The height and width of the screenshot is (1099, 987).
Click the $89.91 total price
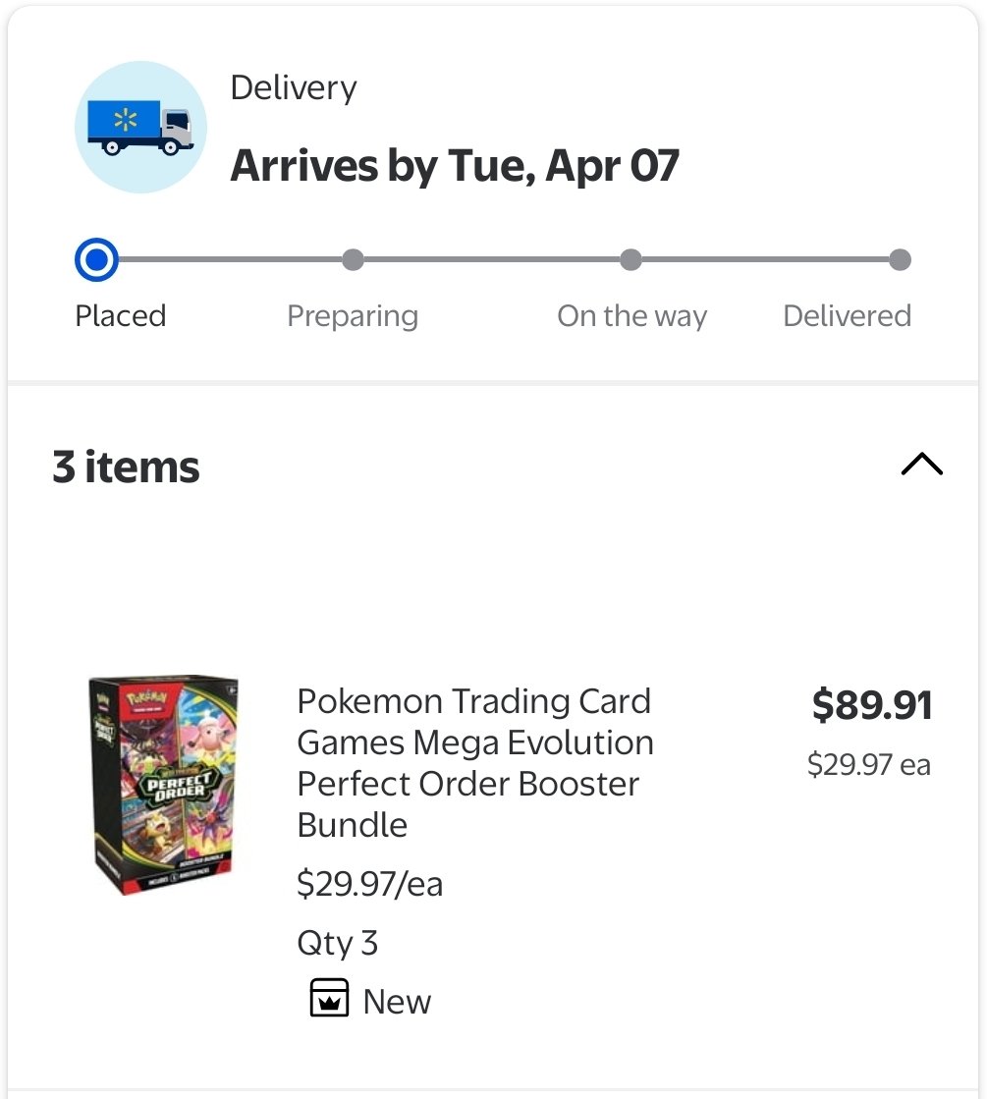click(872, 705)
